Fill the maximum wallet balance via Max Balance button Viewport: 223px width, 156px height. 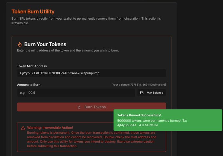click(x=152, y=93)
